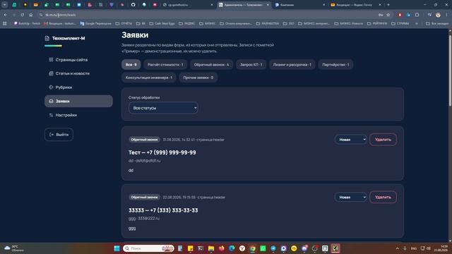The width and height of the screenshot is (452, 254).
Task: Bookmark this page with the star icon
Action: (x=388, y=15)
